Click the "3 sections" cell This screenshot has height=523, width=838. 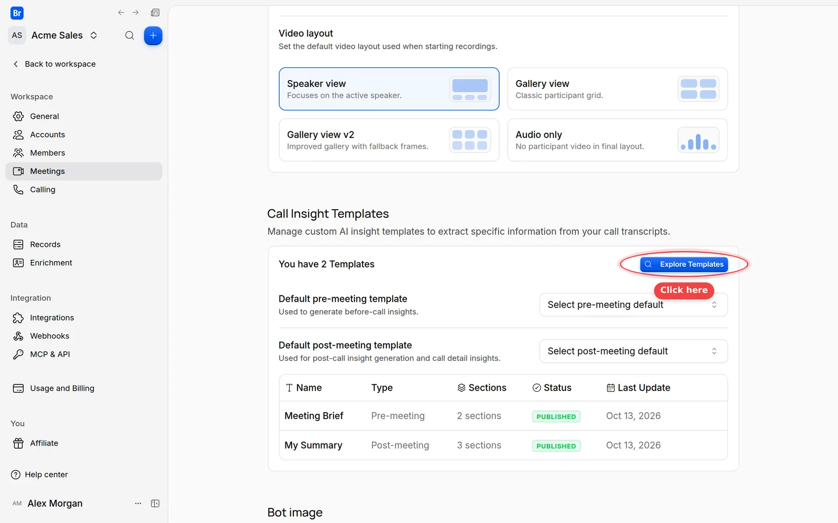coord(479,445)
